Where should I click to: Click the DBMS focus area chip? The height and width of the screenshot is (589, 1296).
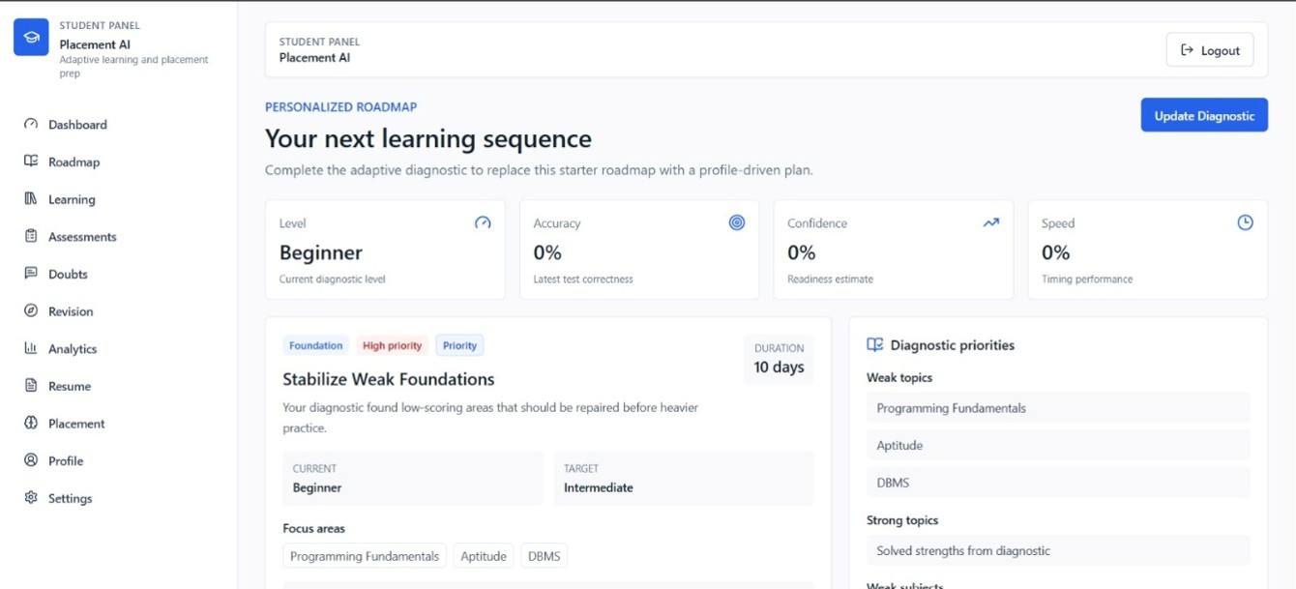tap(544, 556)
